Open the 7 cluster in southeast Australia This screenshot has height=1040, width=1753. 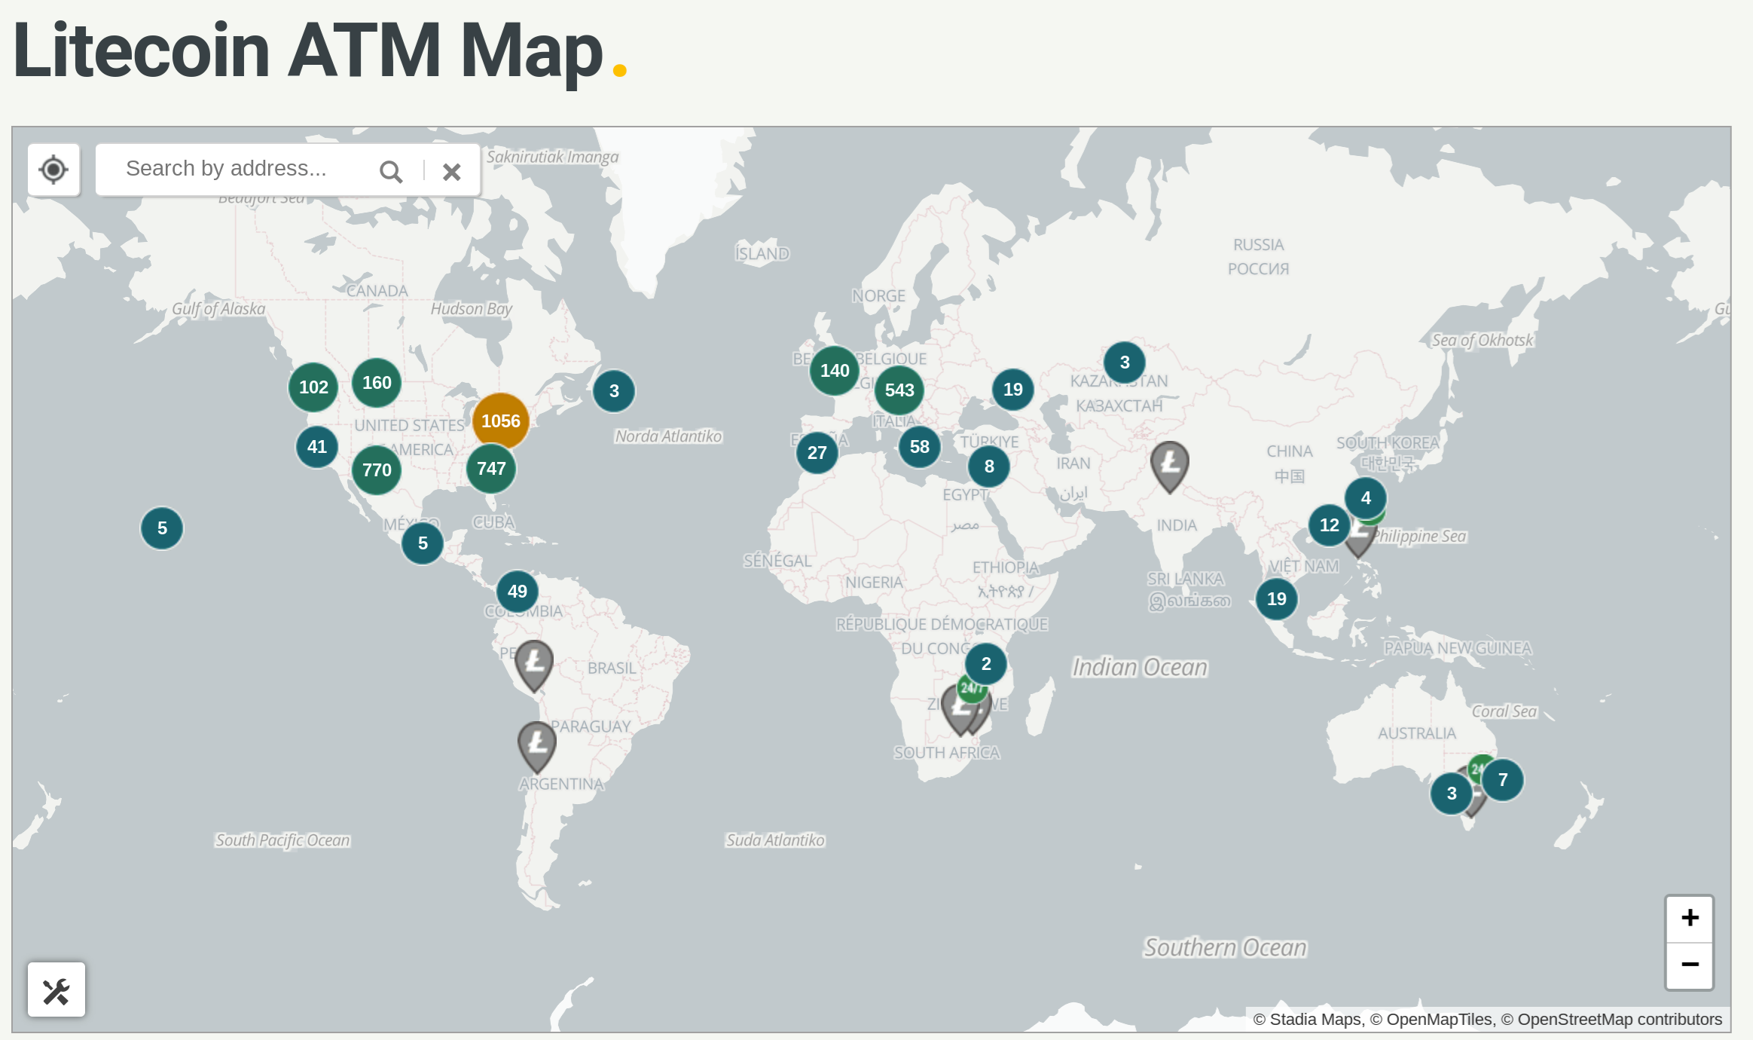1503,780
